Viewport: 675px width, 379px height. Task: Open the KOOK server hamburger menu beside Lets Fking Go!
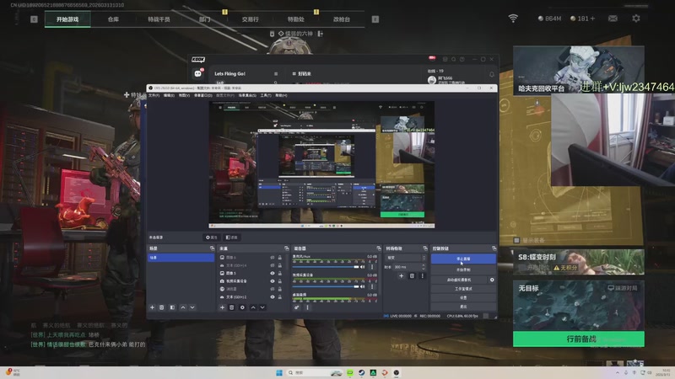(x=276, y=74)
